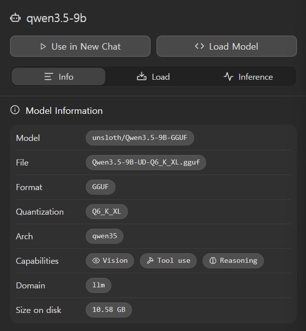The image size is (306, 331).
Task: Click the info circle icon beside Model Information
Action: (x=15, y=110)
